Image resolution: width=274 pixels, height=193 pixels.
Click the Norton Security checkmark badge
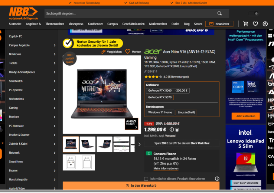tap(68, 43)
